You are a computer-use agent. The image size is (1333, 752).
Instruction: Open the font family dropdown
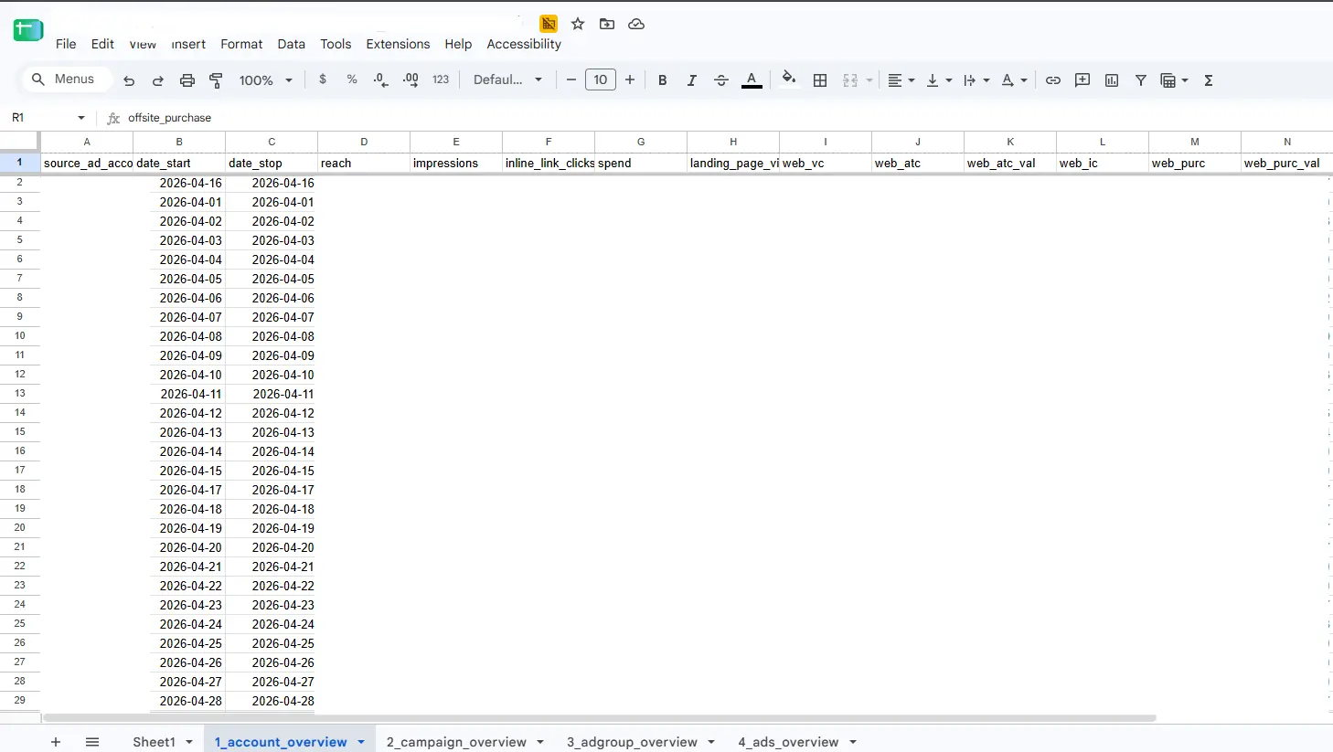point(507,79)
